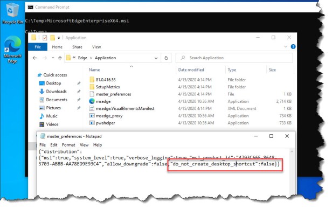Image resolution: width=332 pixels, height=209 pixels.
Task: Click the msedge Edge logo file icon
Action: point(92,101)
